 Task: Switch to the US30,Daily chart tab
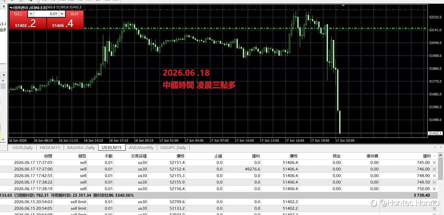(x=23, y=148)
